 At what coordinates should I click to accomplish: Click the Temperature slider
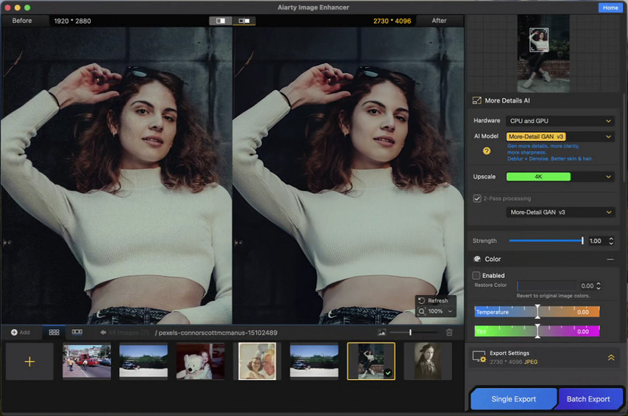[x=537, y=311]
